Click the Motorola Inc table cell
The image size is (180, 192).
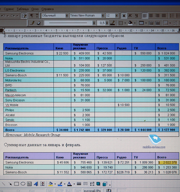click(29, 80)
